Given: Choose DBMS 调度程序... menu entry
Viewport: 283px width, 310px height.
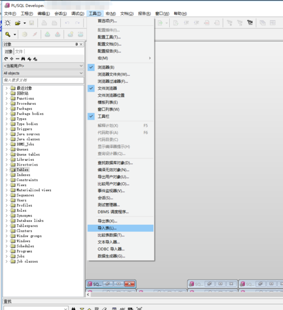Looking at the screenshot, I should pyautogui.click(x=120, y=212).
